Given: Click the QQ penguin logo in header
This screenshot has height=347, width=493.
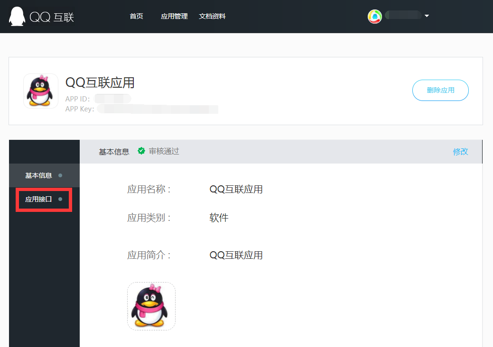Looking at the screenshot, I should click(17, 16).
